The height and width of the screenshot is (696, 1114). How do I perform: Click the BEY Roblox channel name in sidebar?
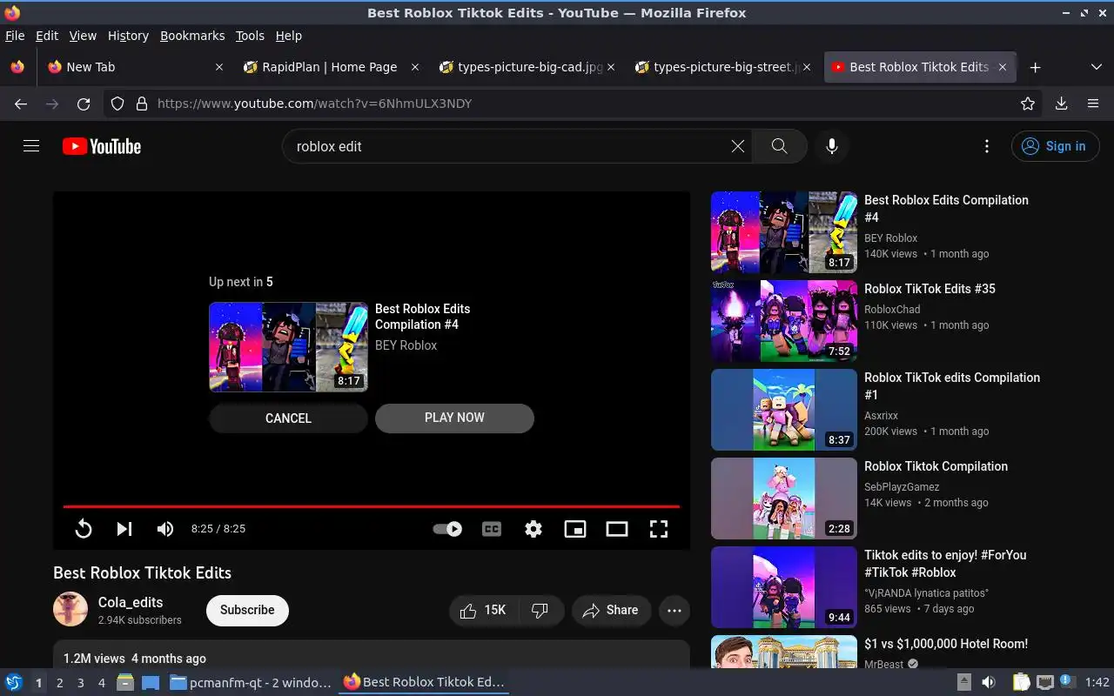coord(890,238)
